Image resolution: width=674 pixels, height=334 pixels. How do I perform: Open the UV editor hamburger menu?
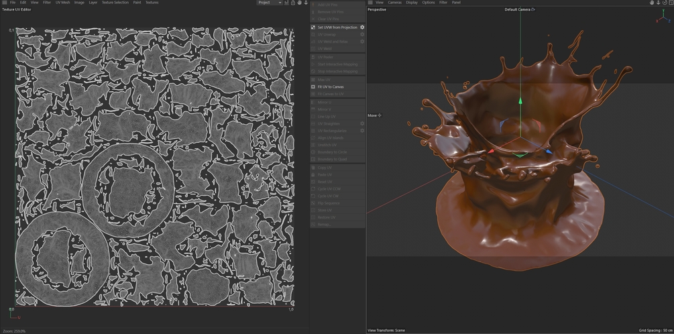click(4, 3)
